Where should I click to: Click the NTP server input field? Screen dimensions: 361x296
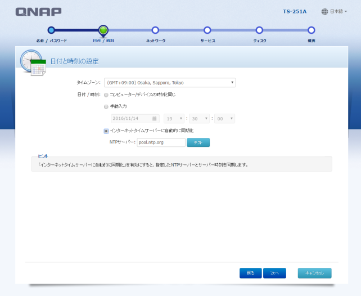pyautogui.click(x=161, y=142)
